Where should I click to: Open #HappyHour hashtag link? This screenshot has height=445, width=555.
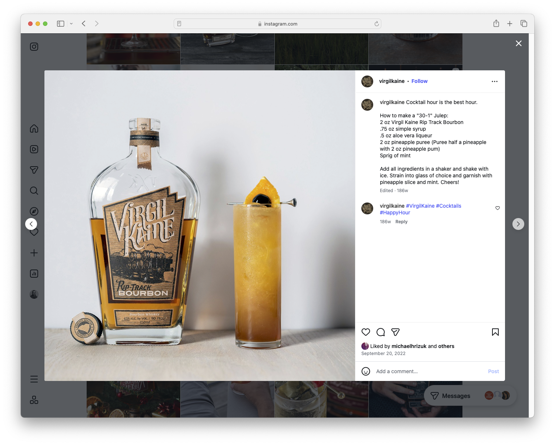[x=395, y=213]
